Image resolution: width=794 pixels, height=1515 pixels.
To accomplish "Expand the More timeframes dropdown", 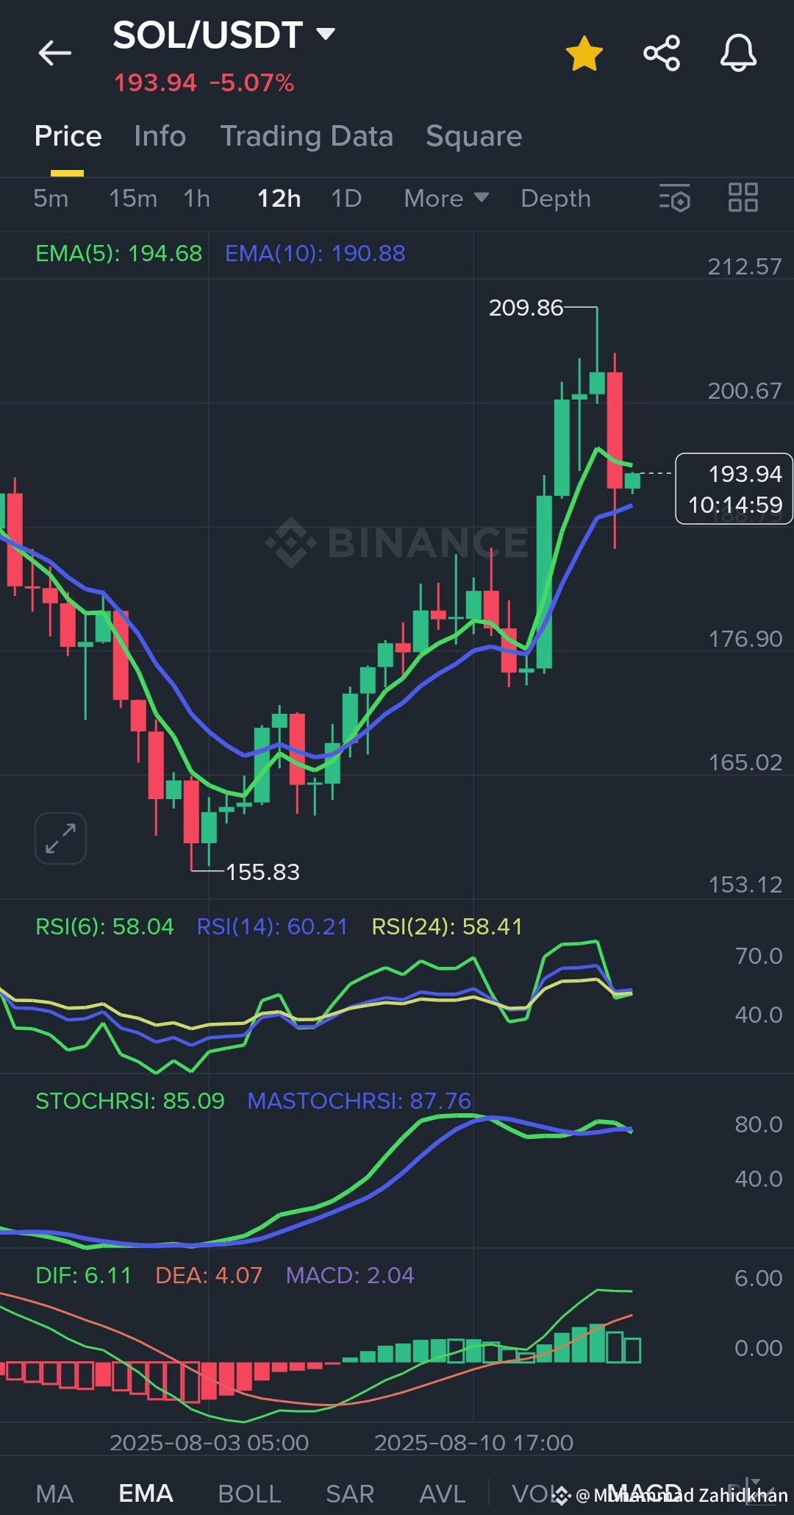I will (x=446, y=199).
